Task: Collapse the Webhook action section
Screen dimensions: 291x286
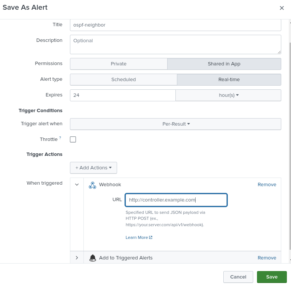Action: 77,185
